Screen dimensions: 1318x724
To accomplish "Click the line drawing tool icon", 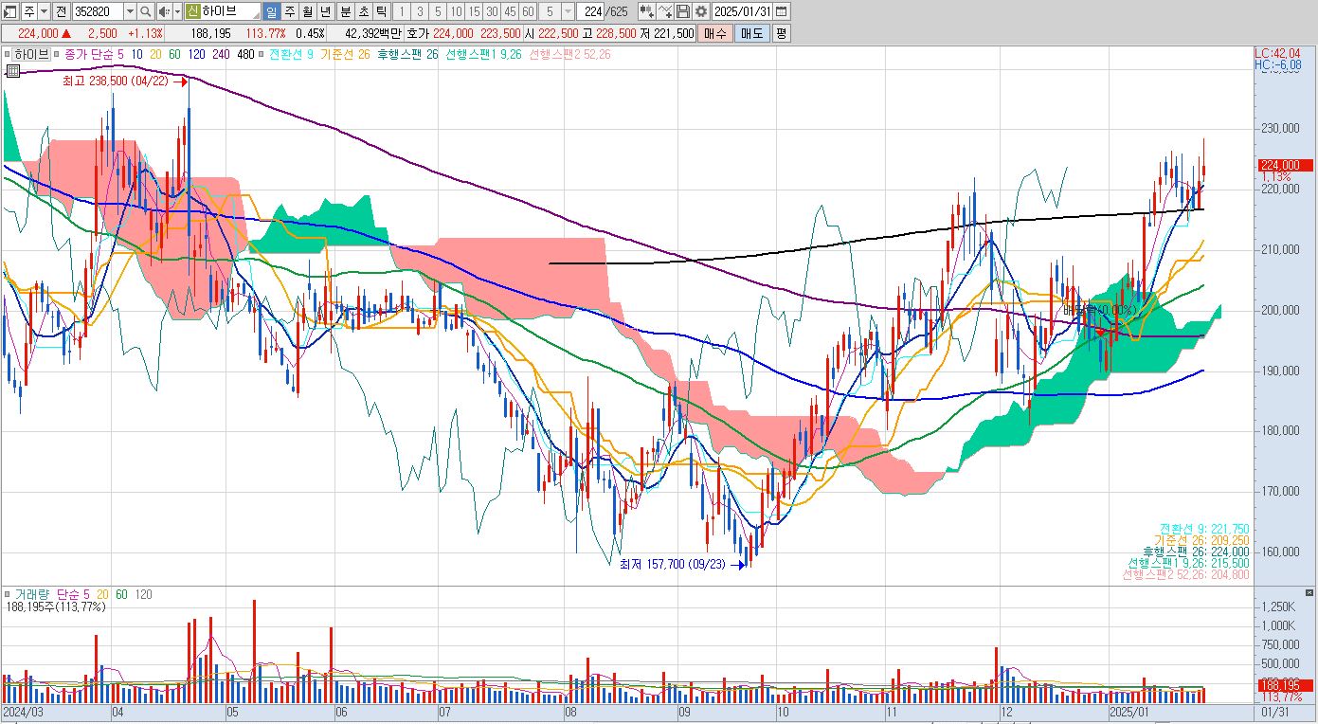I will (x=666, y=11).
